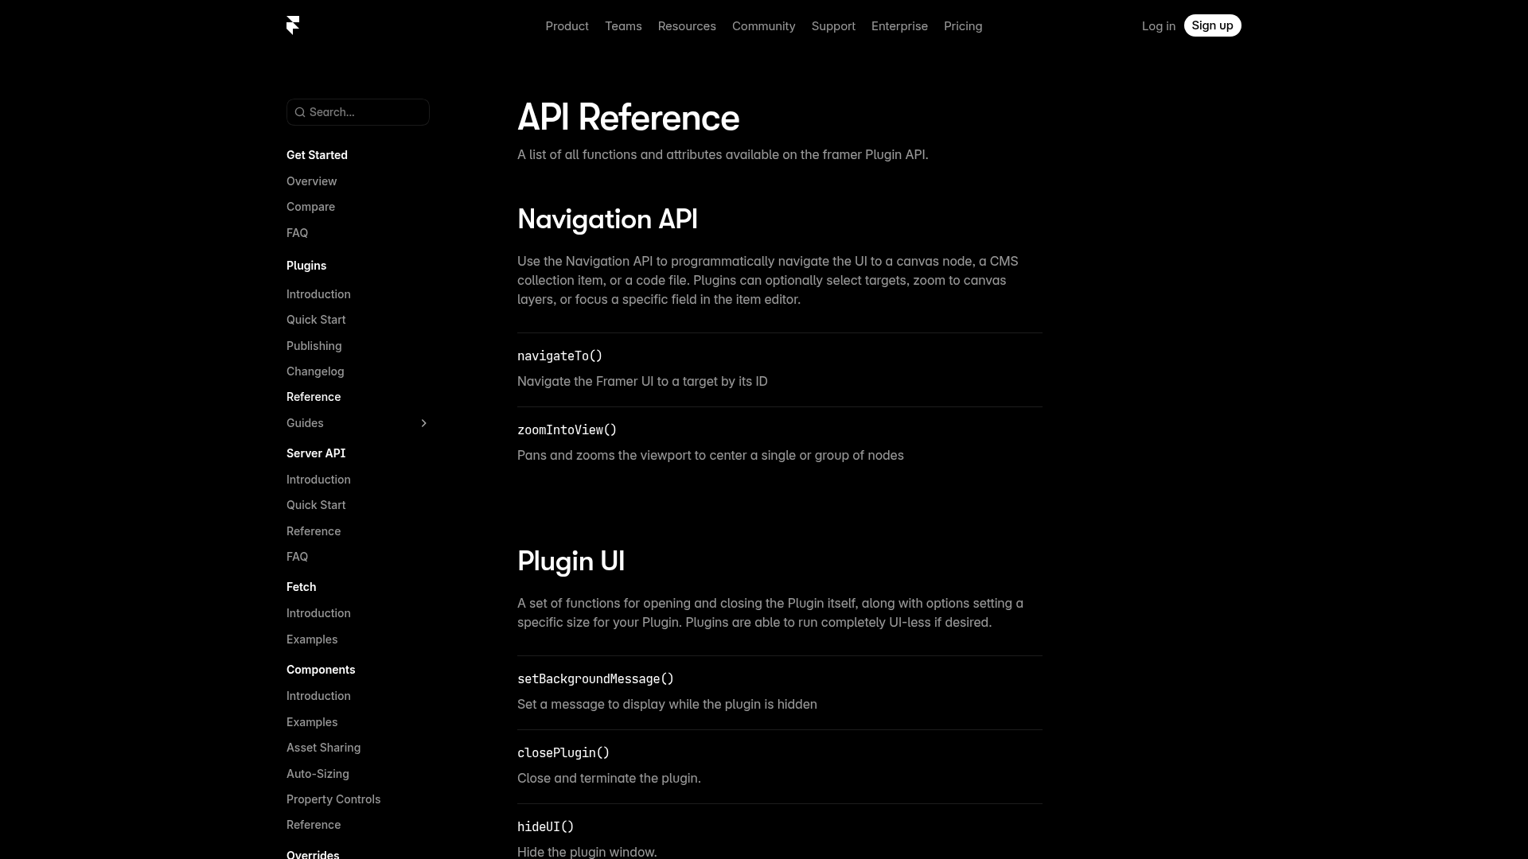Open Quick Start under Server API
Image resolution: width=1528 pixels, height=859 pixels.
[x=316, y=505]
